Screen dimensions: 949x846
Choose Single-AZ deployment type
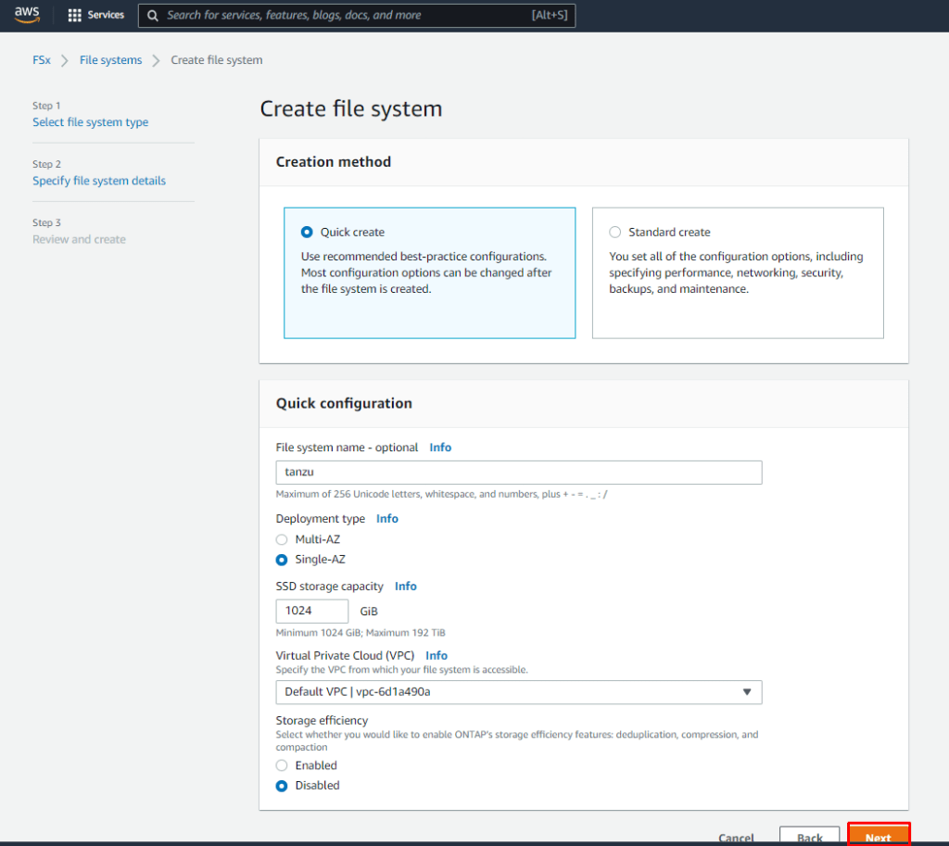coord(282,560)
